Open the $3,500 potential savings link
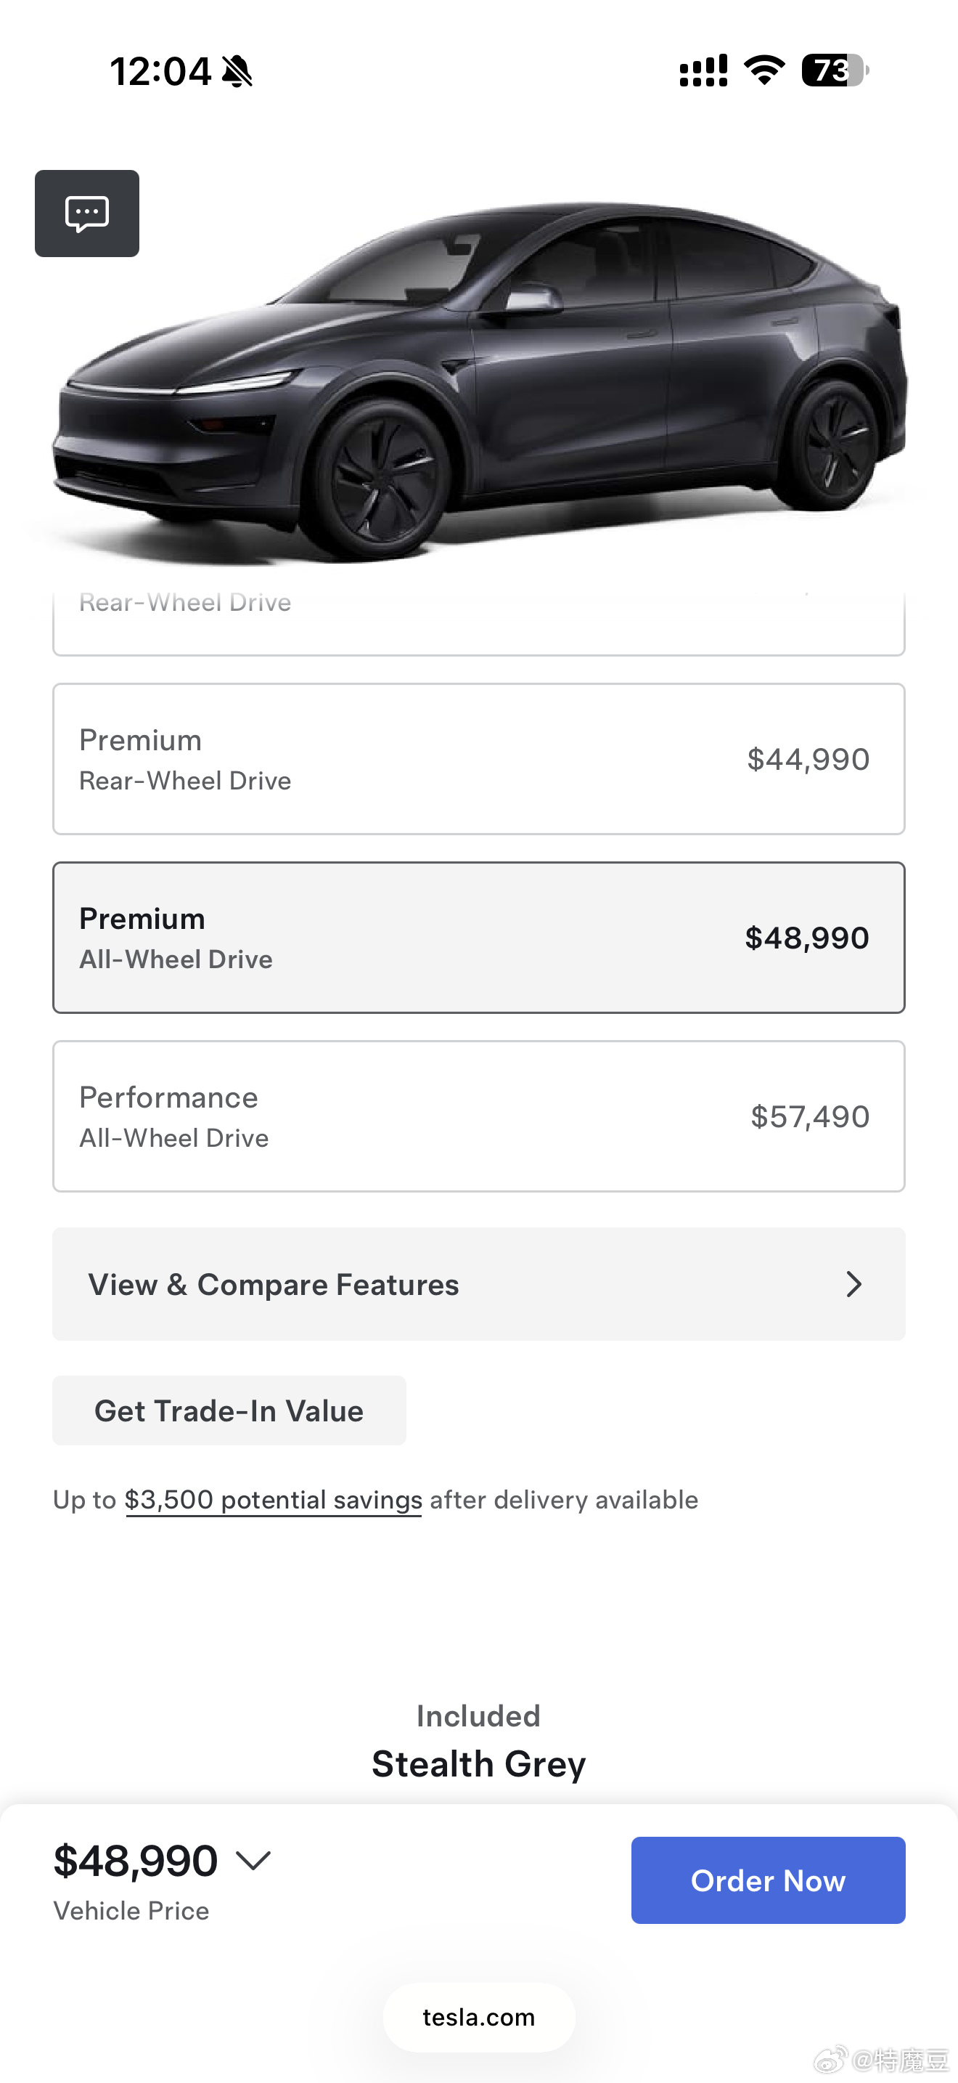This screenshot has width=958, height=2083. tap(273, 1500)
